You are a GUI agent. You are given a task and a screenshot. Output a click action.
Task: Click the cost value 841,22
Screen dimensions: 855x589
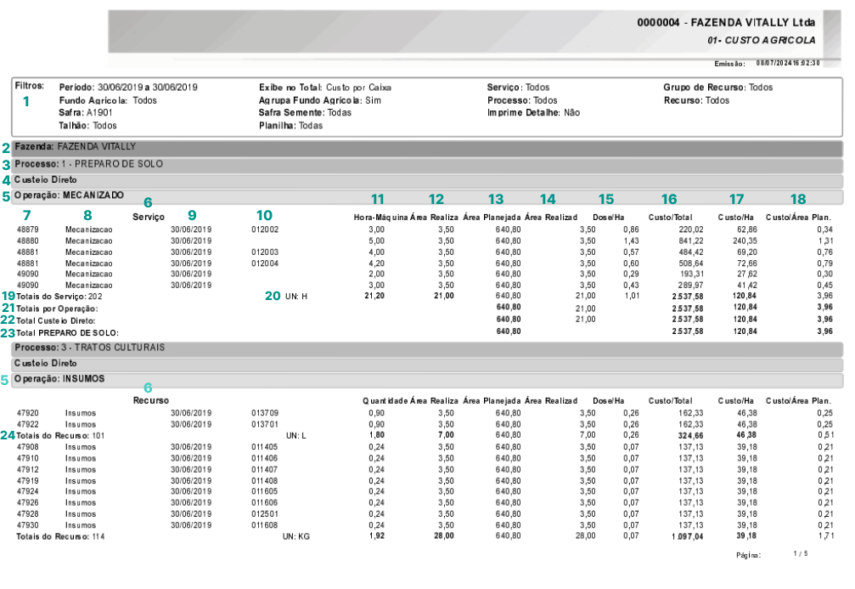[x=691, y=241]
